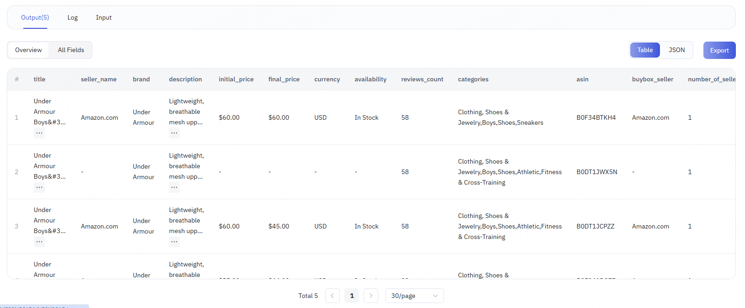745x308 pixels.
Task: Go to next page arrow
Action: pyautogui.click(x=371, y=296)
